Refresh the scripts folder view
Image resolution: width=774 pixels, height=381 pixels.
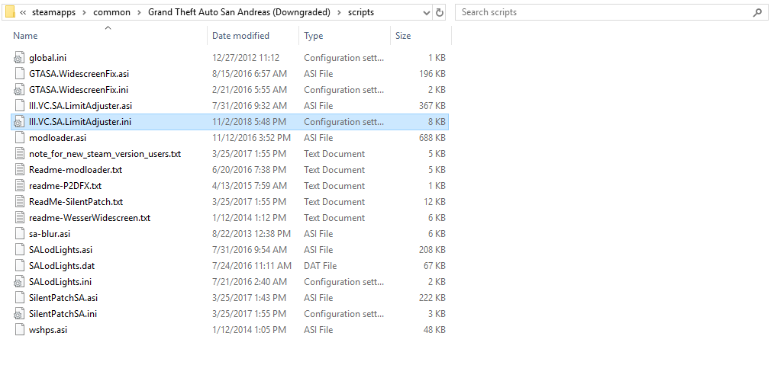(x=440, y=13)
